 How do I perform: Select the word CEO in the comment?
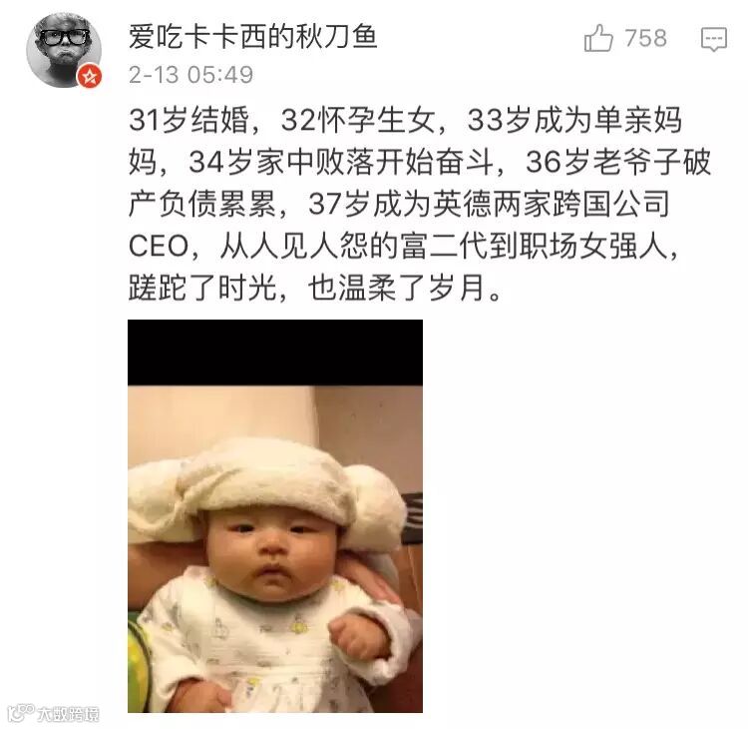click(159, 247)
